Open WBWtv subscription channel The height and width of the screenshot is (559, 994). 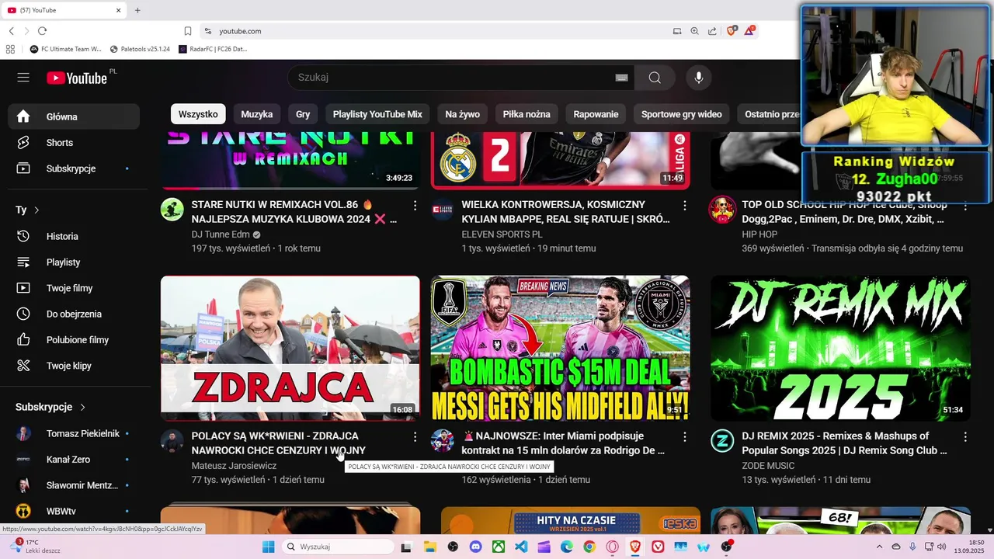(74, 511)
